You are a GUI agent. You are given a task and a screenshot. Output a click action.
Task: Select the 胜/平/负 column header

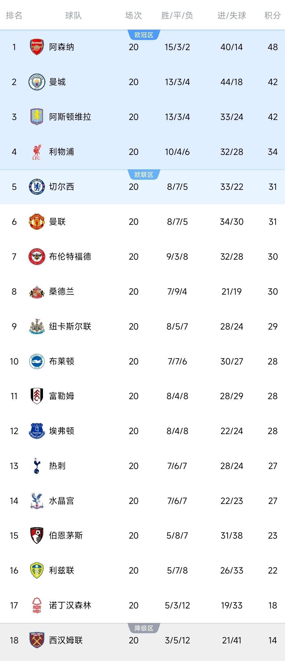point(177,15)
